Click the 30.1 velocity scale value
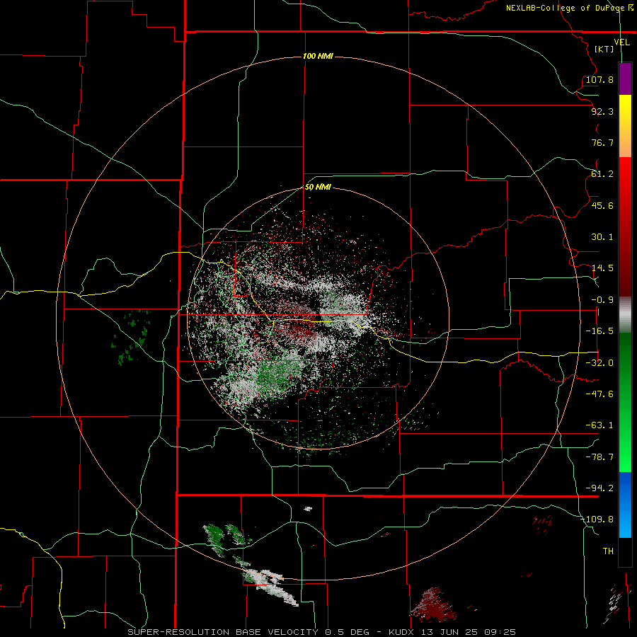Image resolution: width=637 pixels, height=637 pixels. (602, 237)
